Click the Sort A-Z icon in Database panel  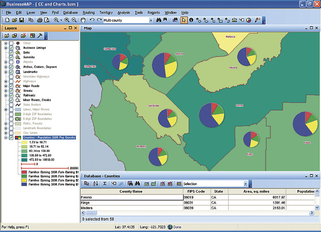(x=95, y=184)
